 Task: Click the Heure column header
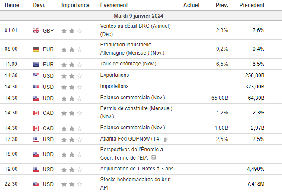pos(12,5)
